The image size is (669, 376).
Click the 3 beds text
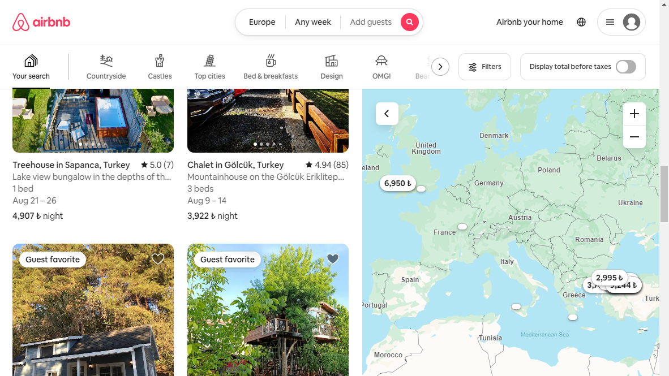pyautogui.click(x=200, y=189)
